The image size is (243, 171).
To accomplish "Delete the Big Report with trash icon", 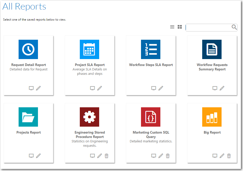I will click(x=229, y=156).
